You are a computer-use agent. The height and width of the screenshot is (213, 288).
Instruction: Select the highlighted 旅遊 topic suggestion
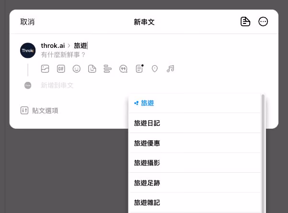195,103
